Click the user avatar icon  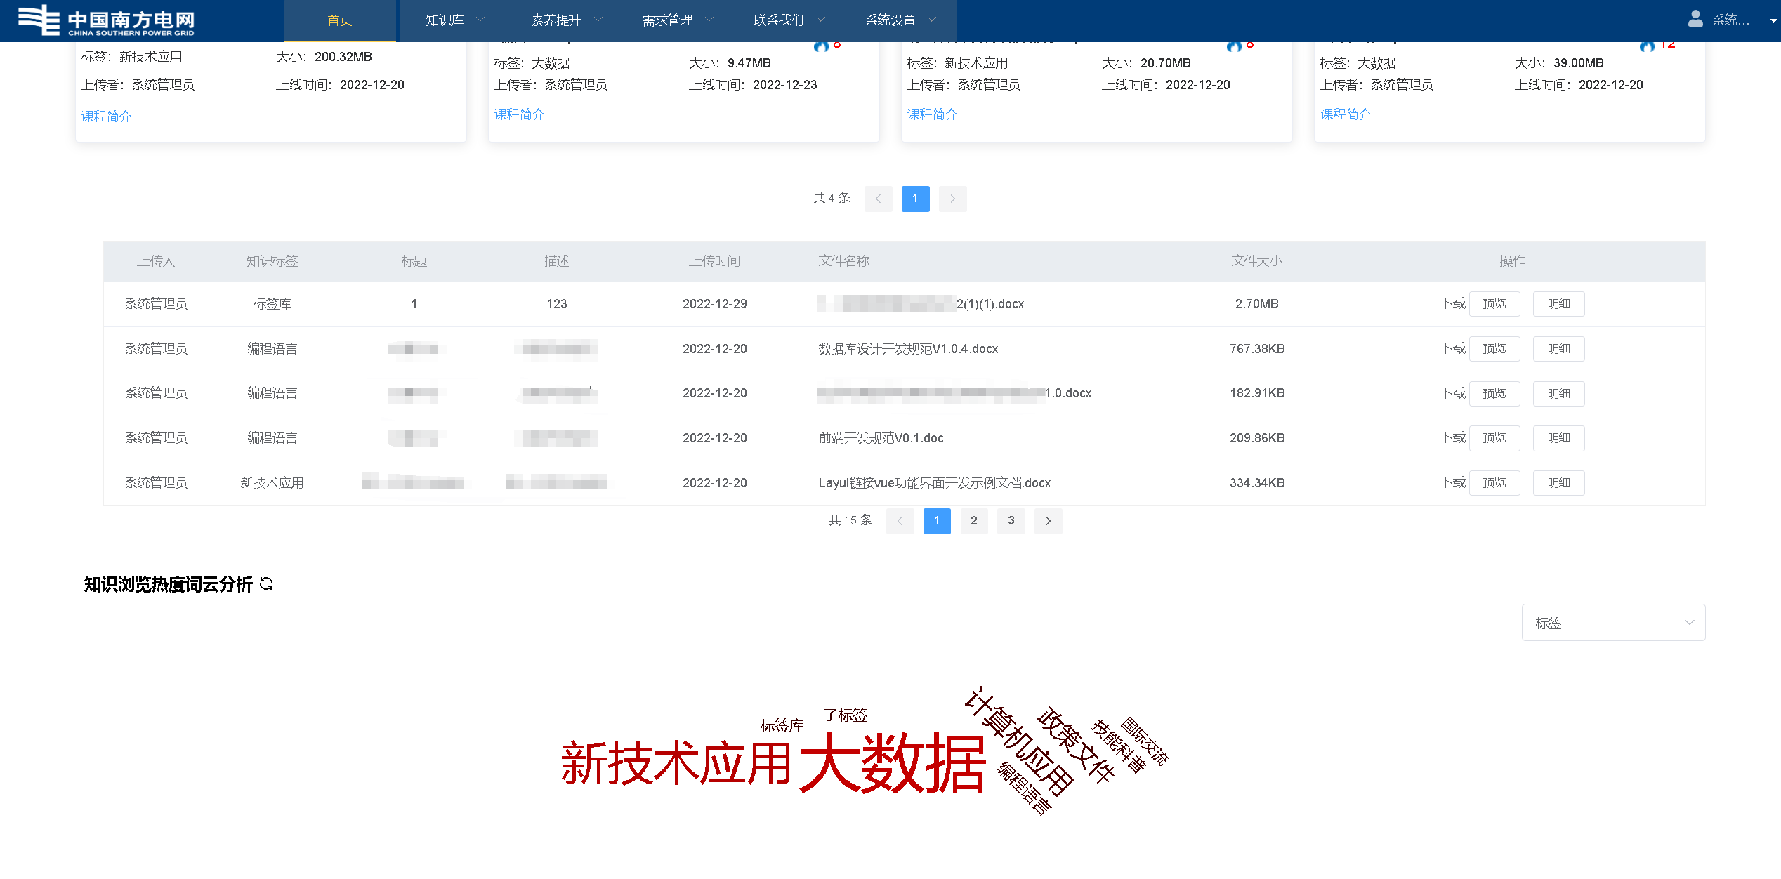click(1695, 19)
